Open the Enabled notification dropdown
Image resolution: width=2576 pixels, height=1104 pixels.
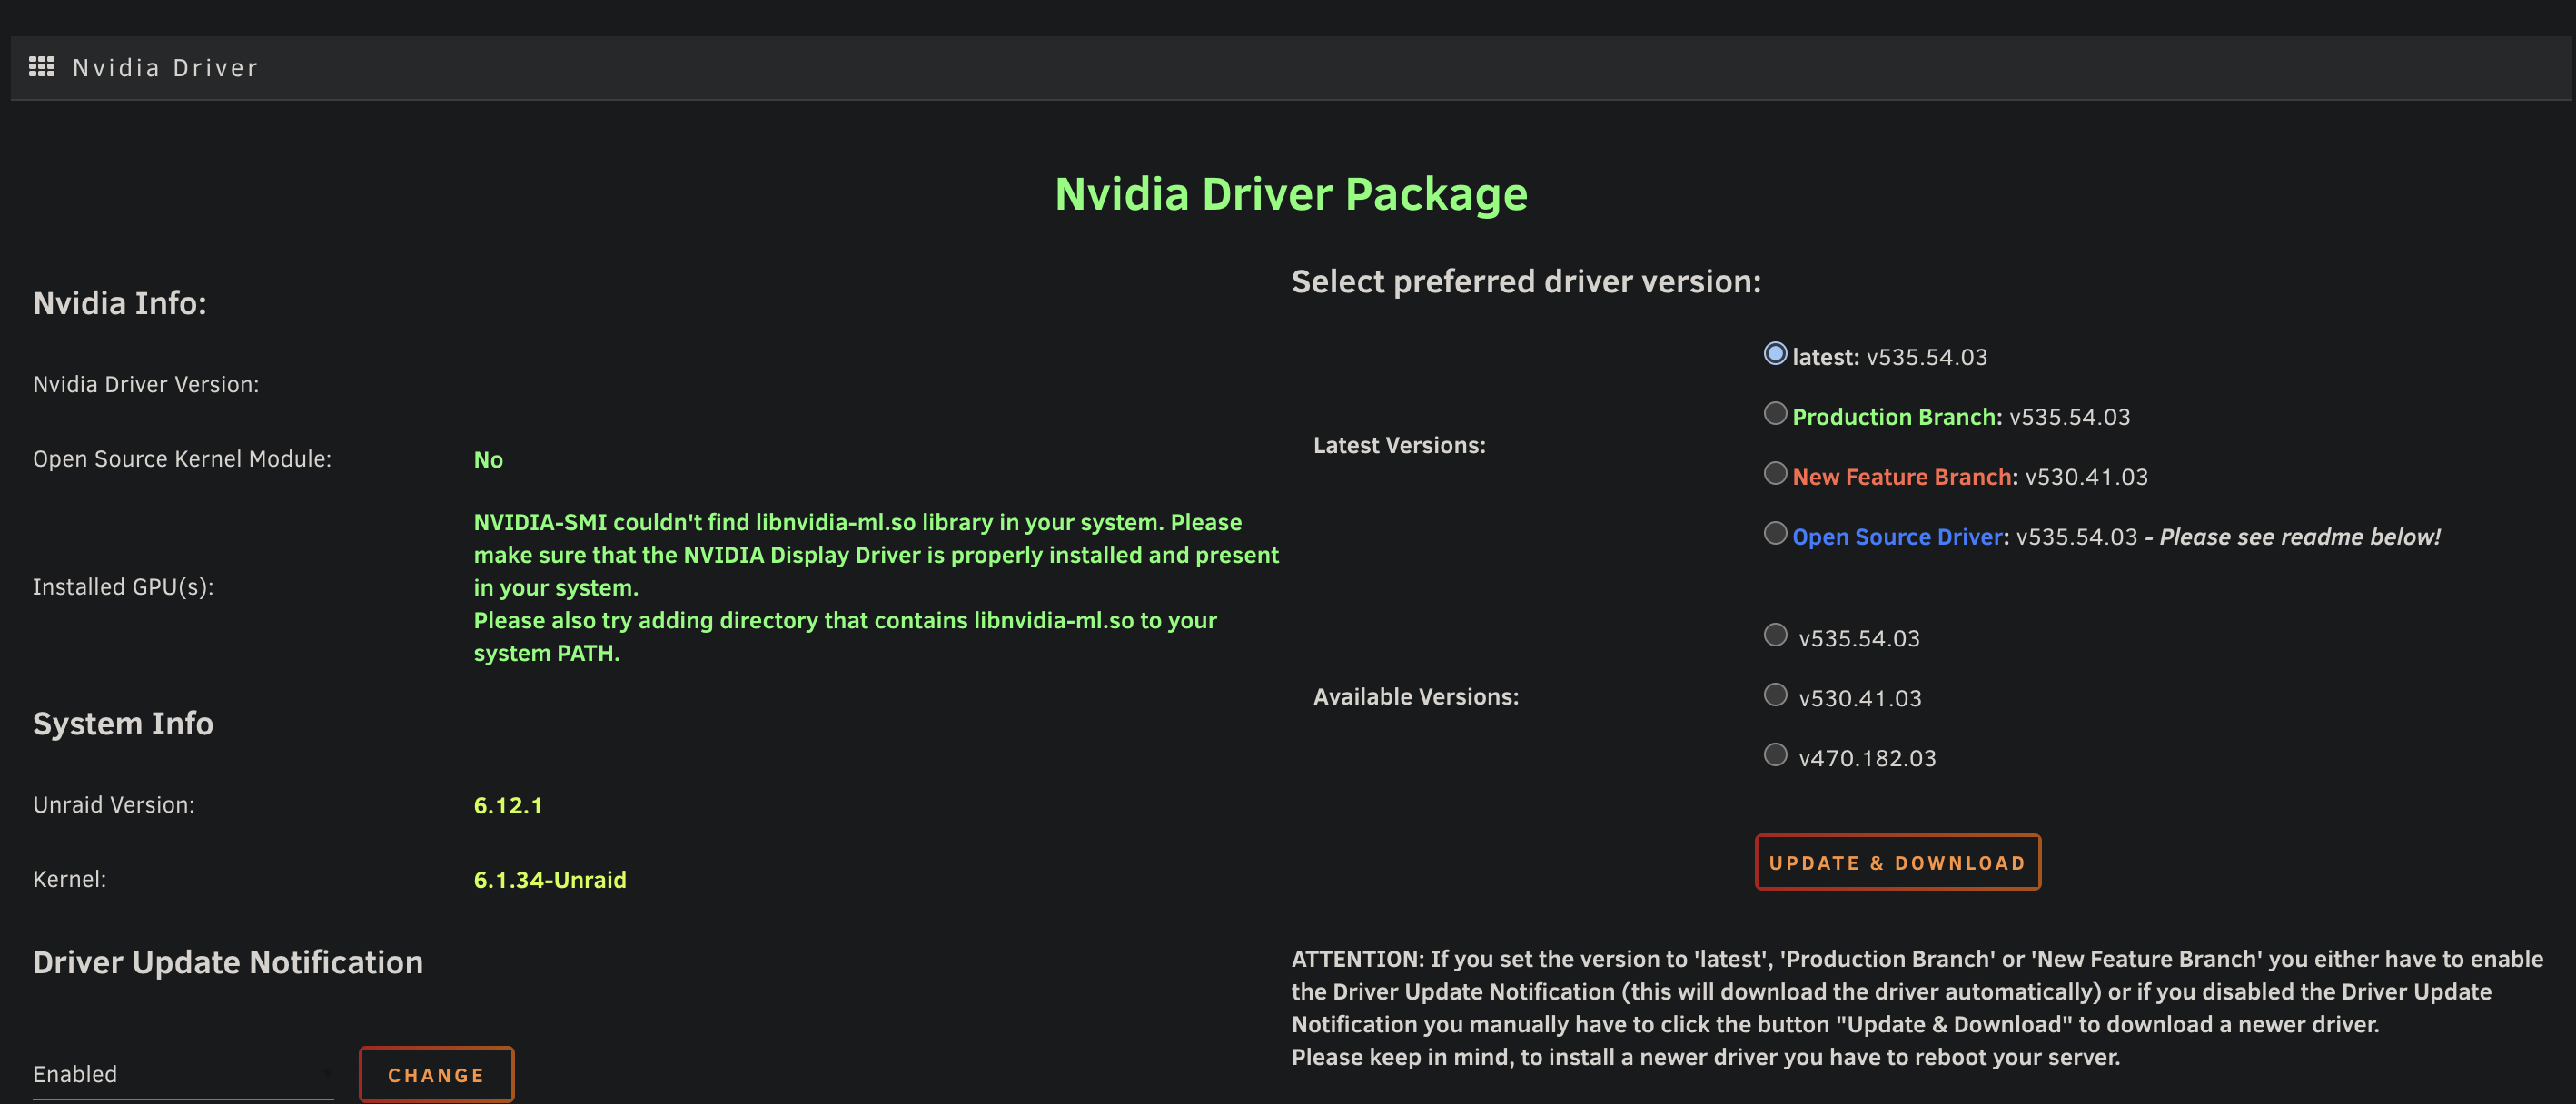(183, 1075)
